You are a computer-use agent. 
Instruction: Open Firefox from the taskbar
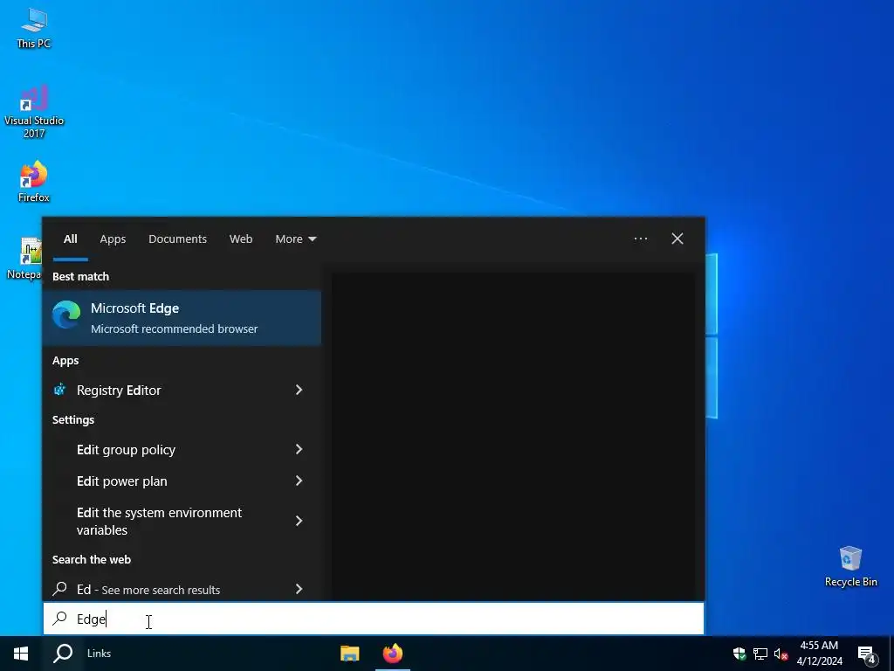[392, 654]
